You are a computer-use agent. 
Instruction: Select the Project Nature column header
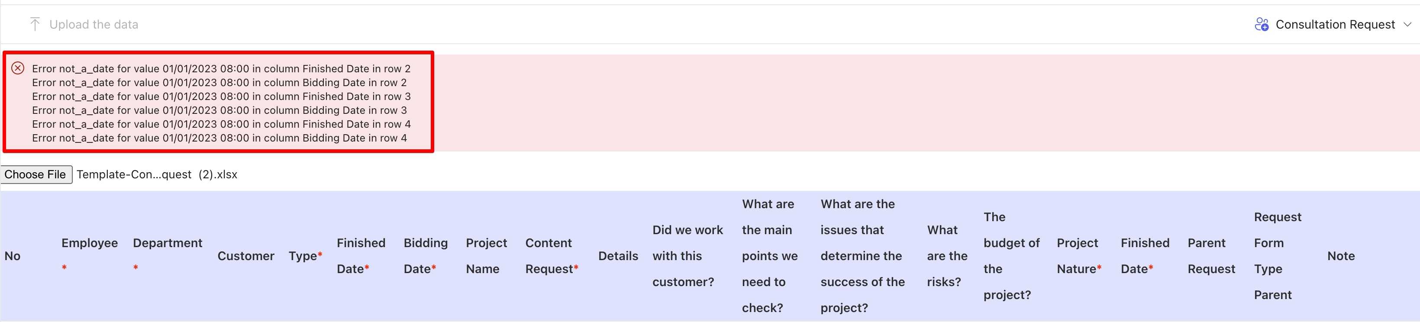click(1078, 256)
